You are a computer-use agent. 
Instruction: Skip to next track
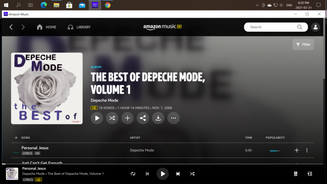click(178, 174)
